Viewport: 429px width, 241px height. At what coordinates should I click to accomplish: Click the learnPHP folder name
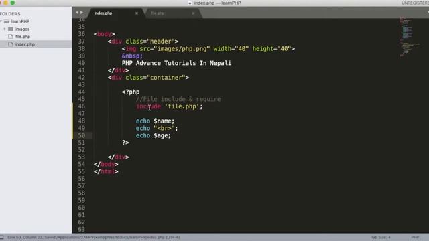[x=20, y=21]
